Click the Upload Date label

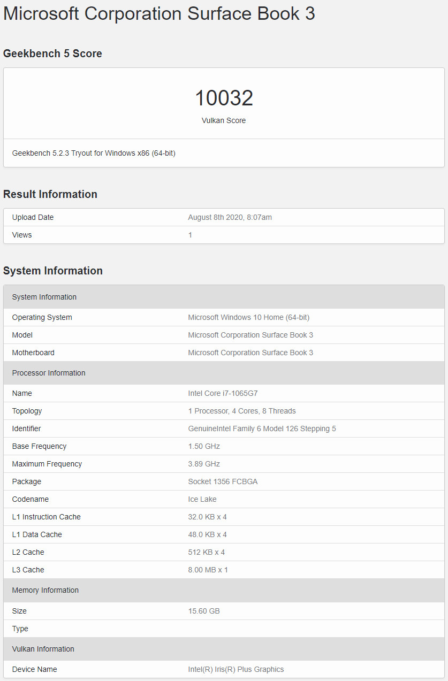point(33,217)
